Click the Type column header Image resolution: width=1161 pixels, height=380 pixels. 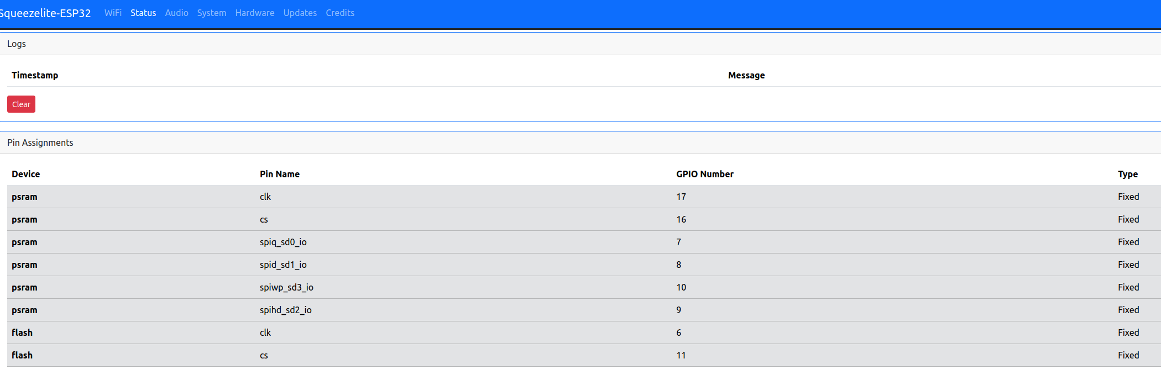tap(1128, 174)
